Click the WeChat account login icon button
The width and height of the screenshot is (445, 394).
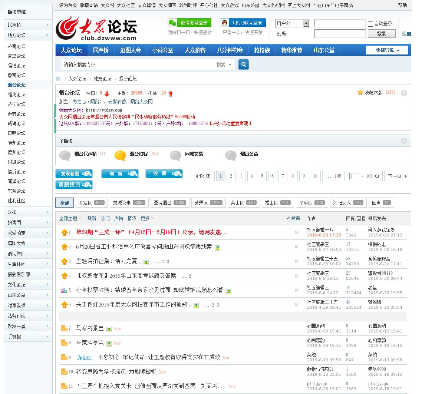[189, 23]
